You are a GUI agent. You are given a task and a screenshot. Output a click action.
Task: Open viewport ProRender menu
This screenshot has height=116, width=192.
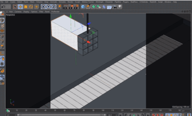tap(55, 12)
